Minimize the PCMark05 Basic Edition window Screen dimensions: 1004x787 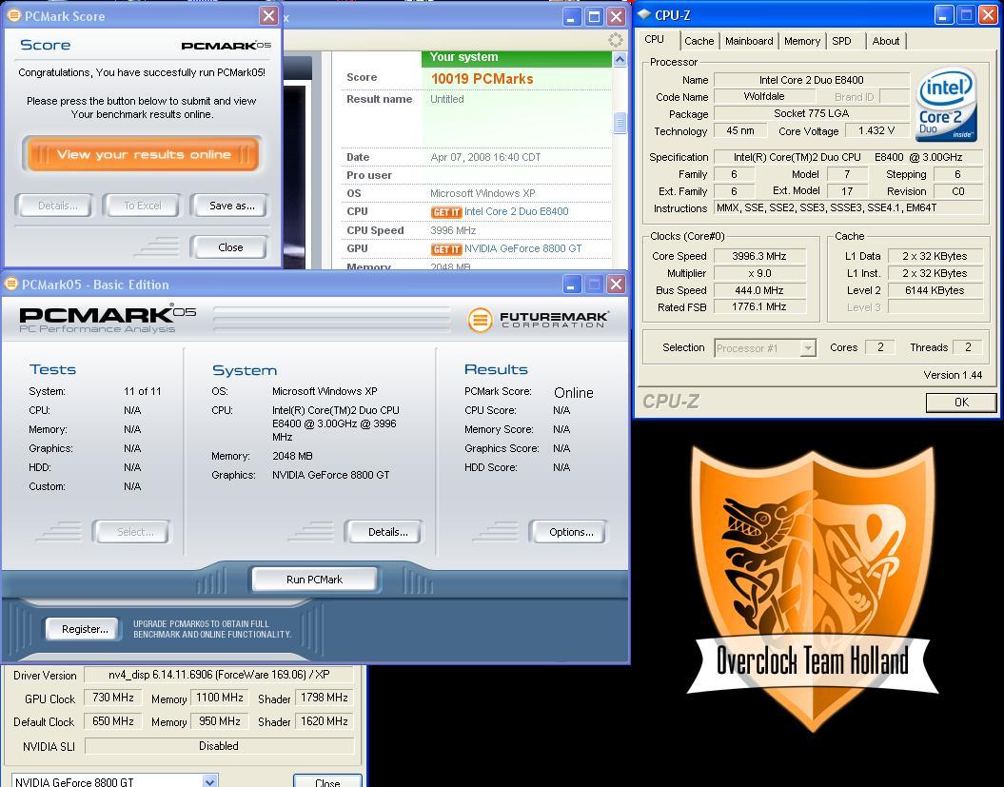572,285
